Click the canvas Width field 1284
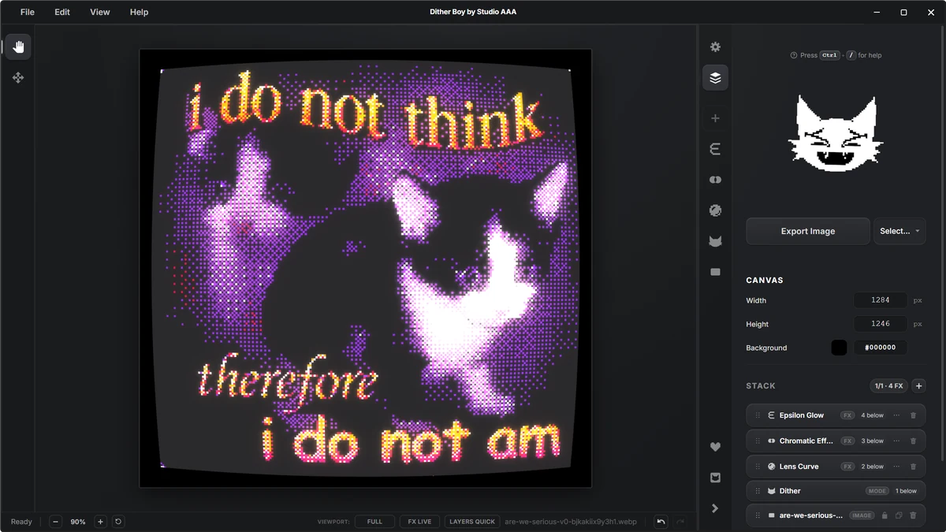The height and width of the screenshot is (532, 946). (881, 300)
